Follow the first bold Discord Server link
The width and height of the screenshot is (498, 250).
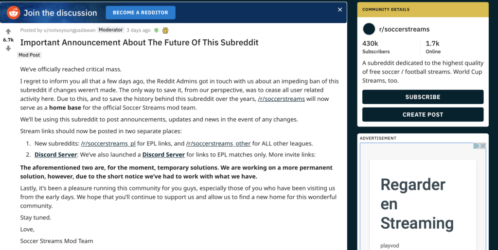pos(55,155)
